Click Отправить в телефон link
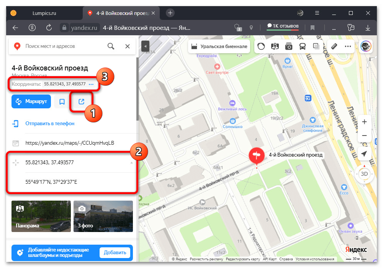Image resolution: width=383 pixels, height=268 pixels. pos(50,124)
